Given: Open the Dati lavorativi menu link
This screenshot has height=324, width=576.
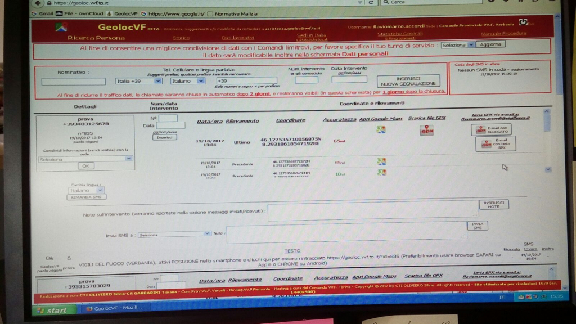Looking at the screenshot, I should tap(238, 38).
